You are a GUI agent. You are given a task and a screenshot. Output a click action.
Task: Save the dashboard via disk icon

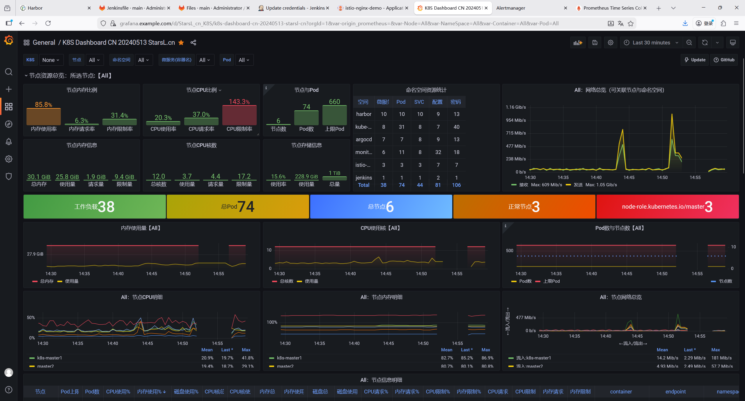(x=595, y=43)
